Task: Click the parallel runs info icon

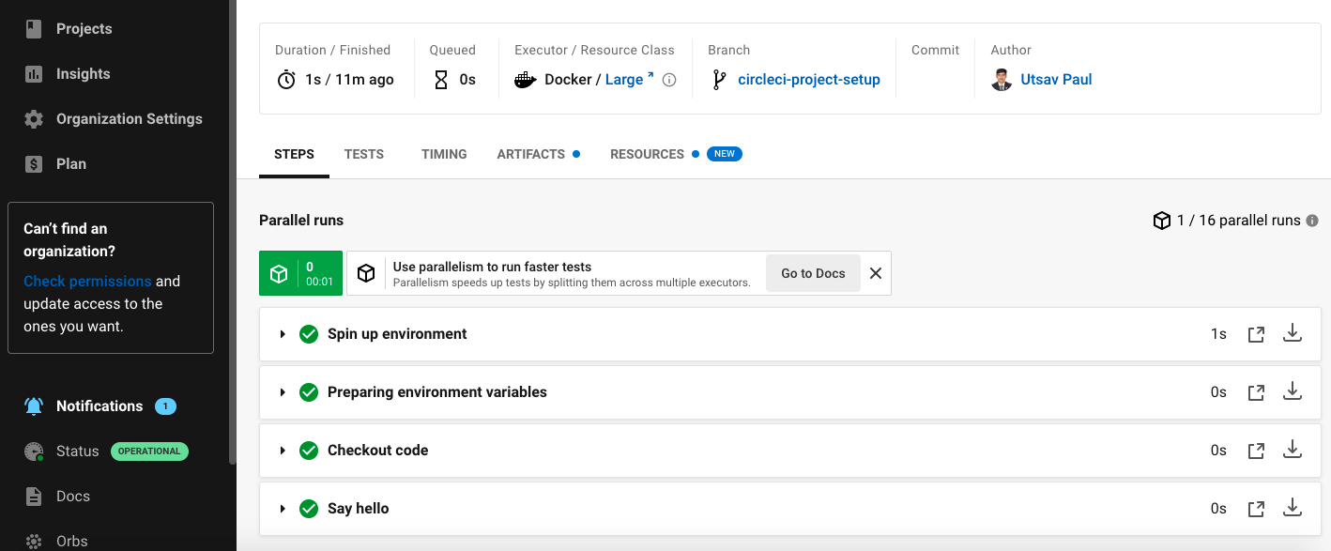Action: pos(1312,221)
